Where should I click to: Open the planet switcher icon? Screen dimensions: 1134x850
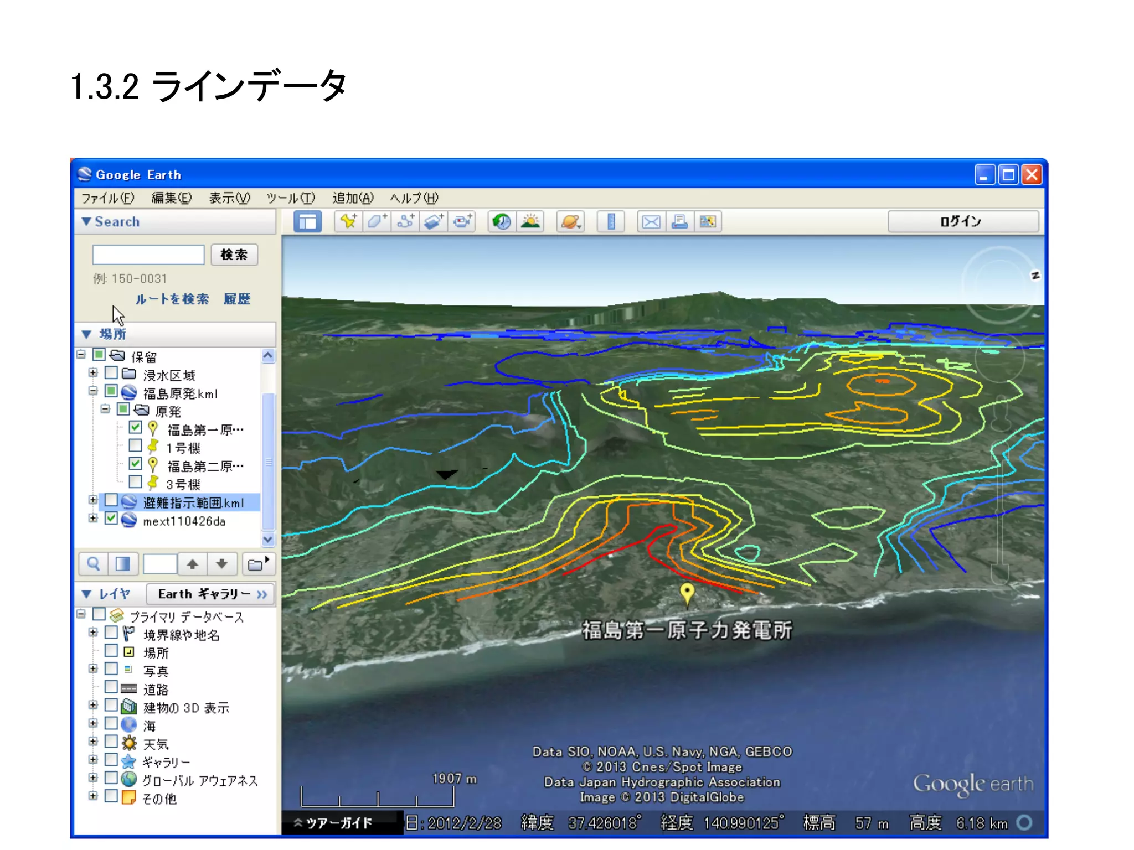[x=571, y=222]
